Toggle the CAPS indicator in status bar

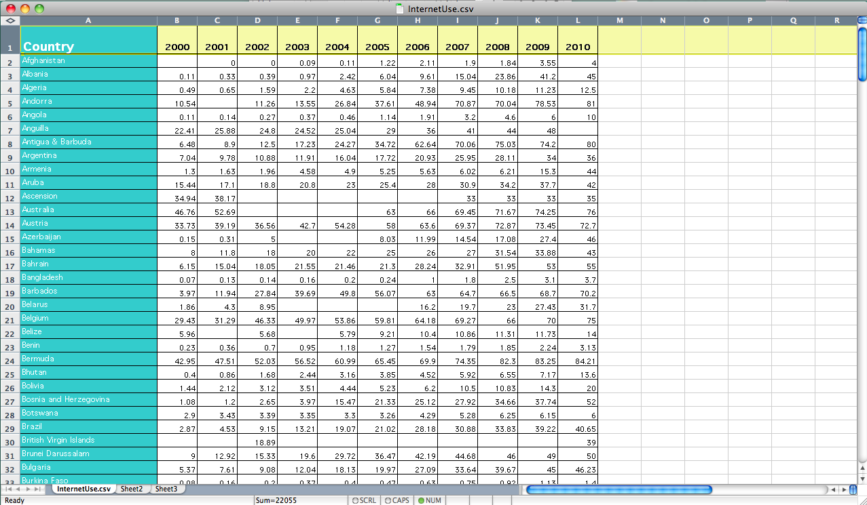(x=396, y=500)
